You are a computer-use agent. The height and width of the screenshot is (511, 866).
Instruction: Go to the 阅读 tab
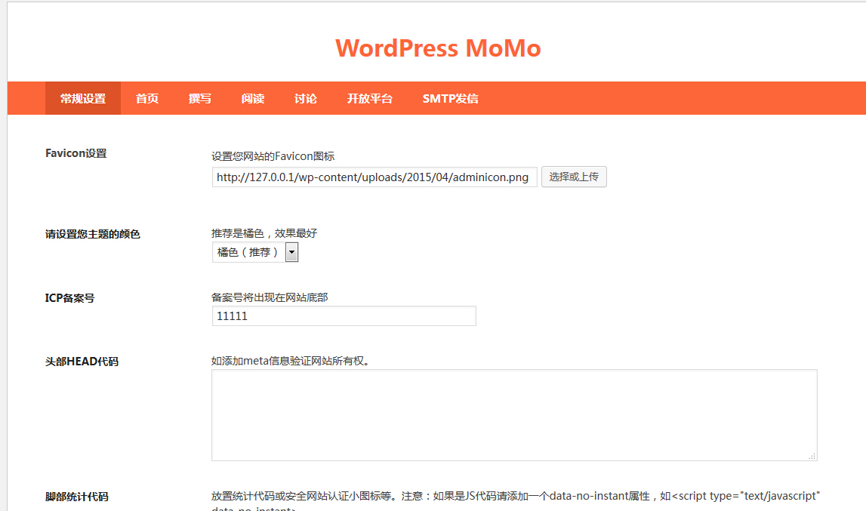click(x=252, y=98)
